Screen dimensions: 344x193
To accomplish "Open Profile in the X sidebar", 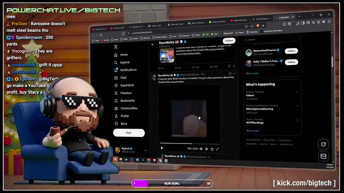I will (121, 116).
